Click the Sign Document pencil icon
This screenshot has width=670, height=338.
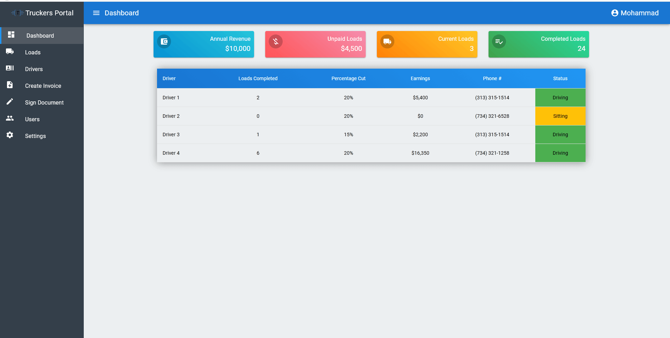point(10,102)
